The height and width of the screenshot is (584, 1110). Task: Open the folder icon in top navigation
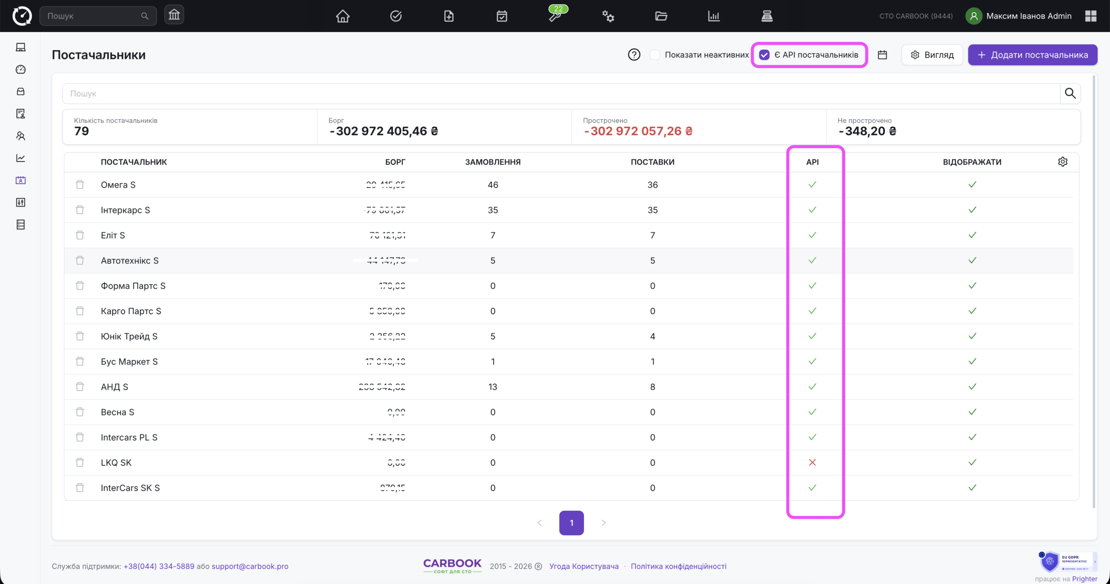[x=661, y=16]
